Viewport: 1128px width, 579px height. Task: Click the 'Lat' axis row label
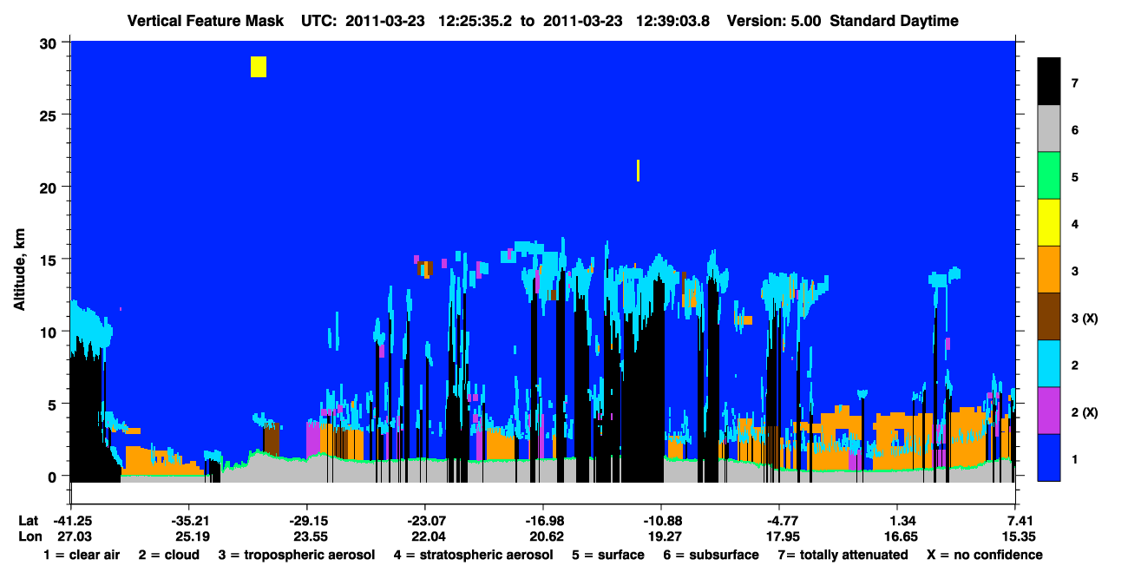tap(27, 521)
